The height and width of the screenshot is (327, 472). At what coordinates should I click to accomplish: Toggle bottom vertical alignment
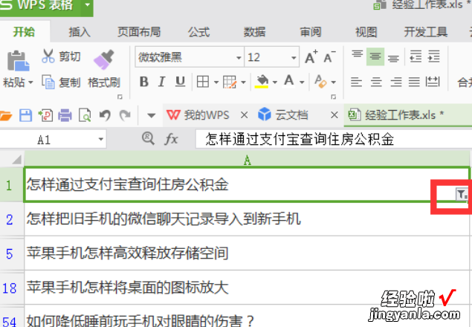(x=393, y=57)
